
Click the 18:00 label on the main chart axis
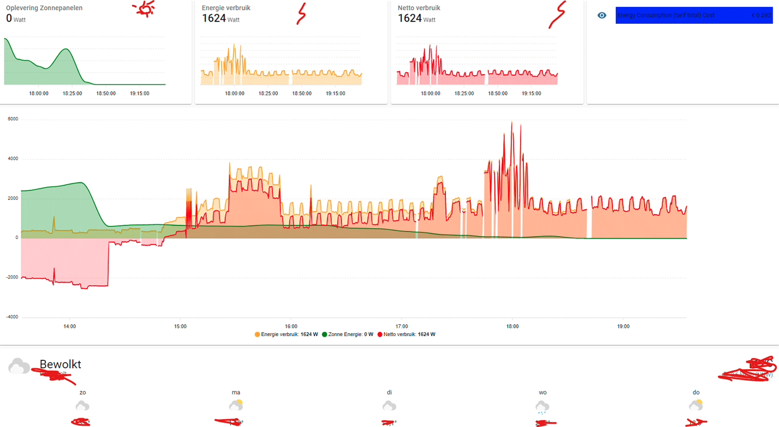[511, 326]
